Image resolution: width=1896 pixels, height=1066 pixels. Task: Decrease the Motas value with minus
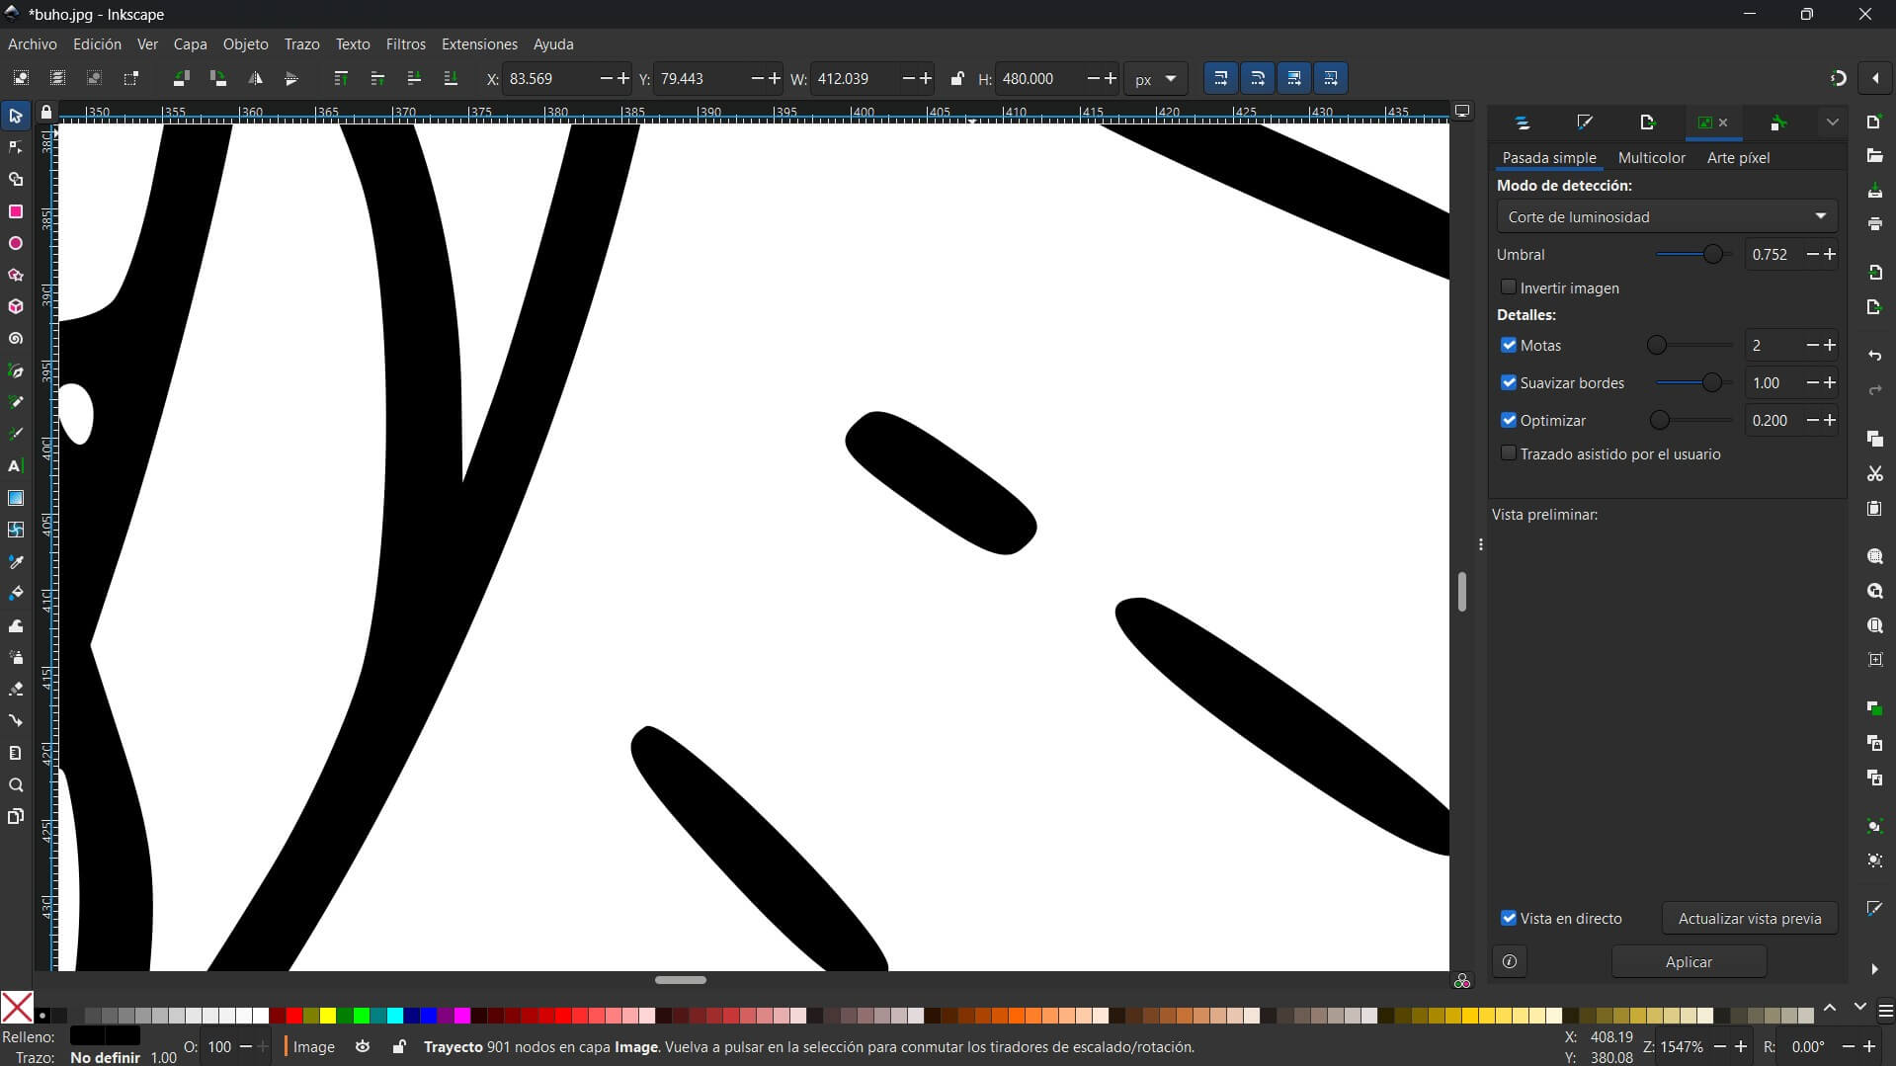coord(1812,345)
